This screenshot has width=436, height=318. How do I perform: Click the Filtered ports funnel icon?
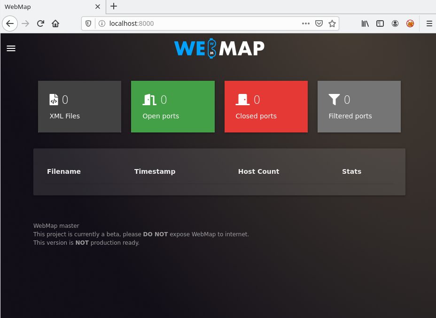pyautogui.click(x=334, y=100)
